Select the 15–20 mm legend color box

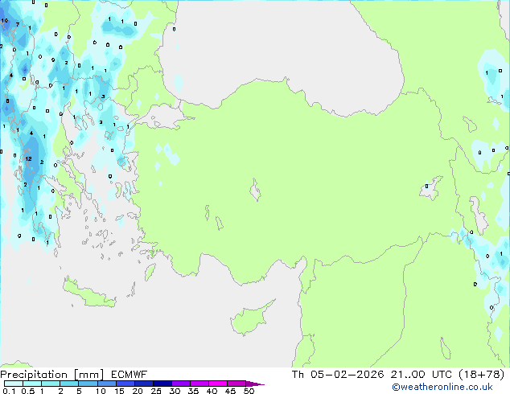(x=125, y=384)
